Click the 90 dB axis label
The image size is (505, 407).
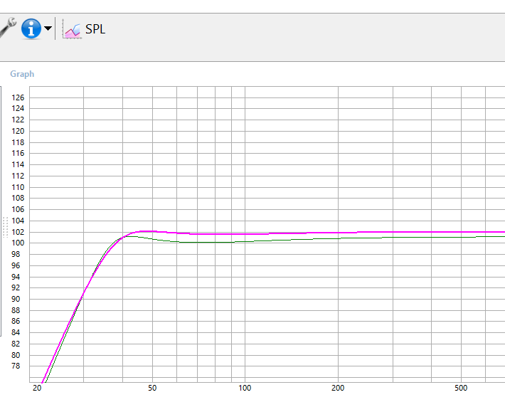[16, 299]
